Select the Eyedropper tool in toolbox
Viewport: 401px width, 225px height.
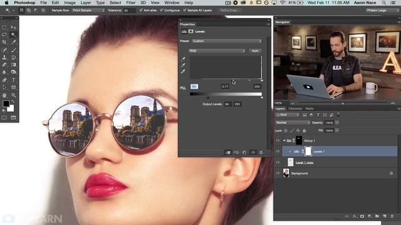pos(13,42)
